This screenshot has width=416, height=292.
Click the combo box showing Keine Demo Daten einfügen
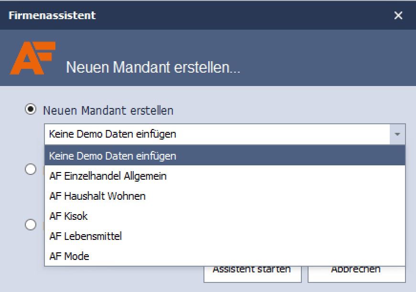point(224,134)
